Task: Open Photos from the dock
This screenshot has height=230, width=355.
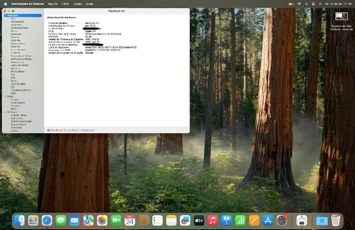Action: click(x=102, y=220)
